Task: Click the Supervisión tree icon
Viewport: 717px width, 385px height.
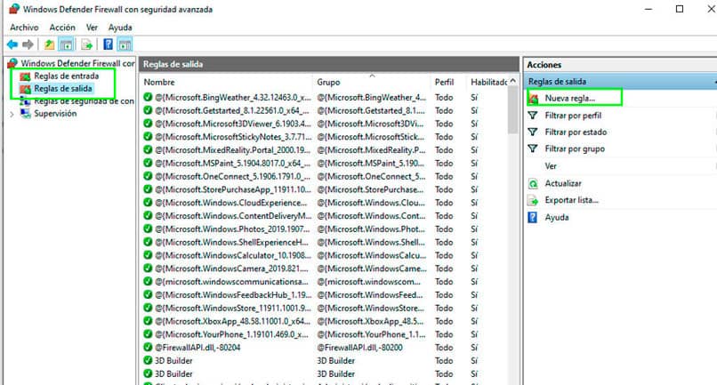Action: [x=25, y=114]
